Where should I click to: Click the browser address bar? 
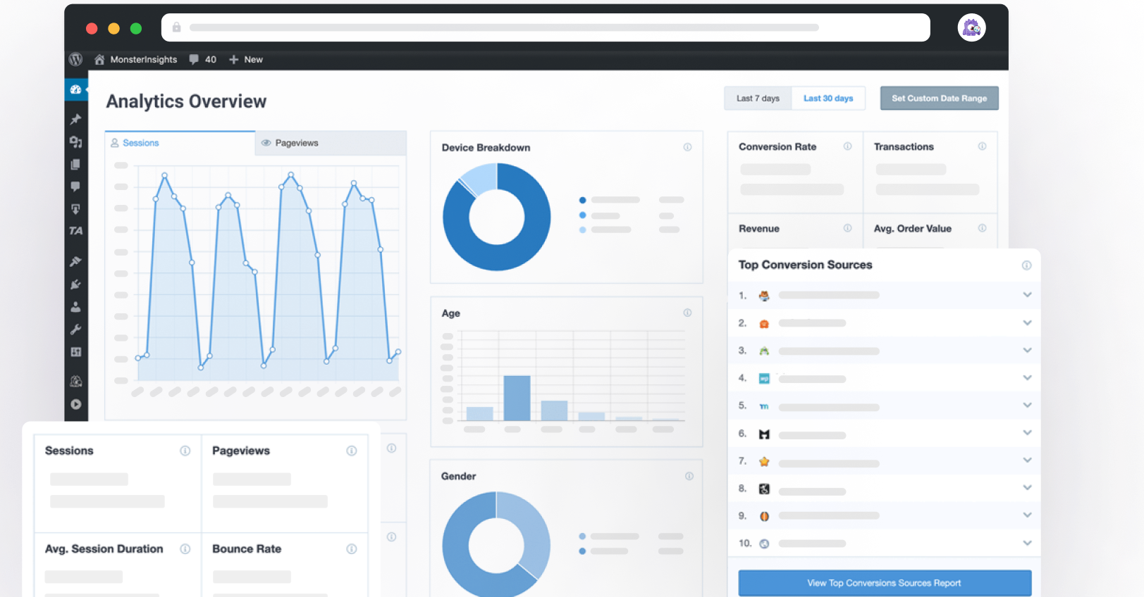[545, 27]
